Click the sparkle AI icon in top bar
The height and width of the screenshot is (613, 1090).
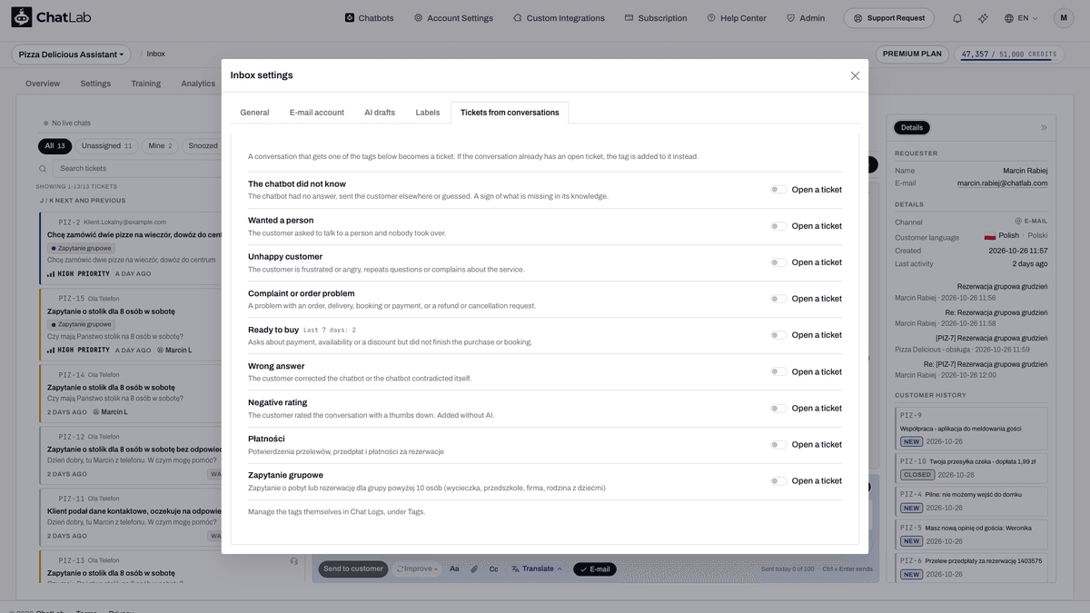click(x=983, y=18)
